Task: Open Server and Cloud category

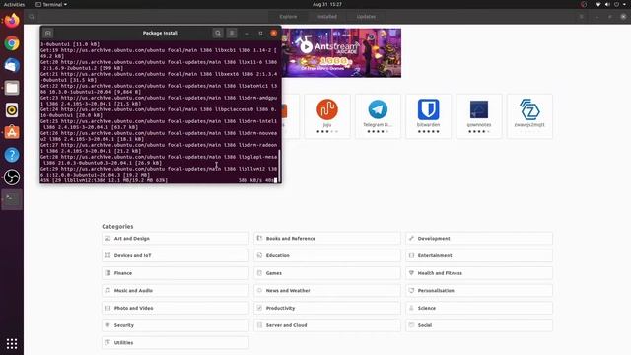Action: pyautogui.click(x=327, y=325)
